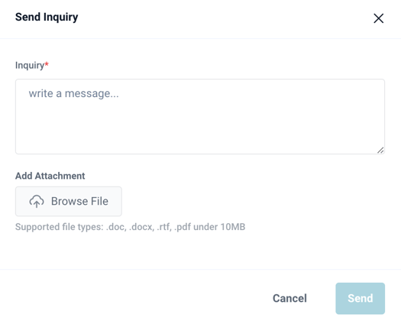Click the Inquiry field label

coord(30,65)
